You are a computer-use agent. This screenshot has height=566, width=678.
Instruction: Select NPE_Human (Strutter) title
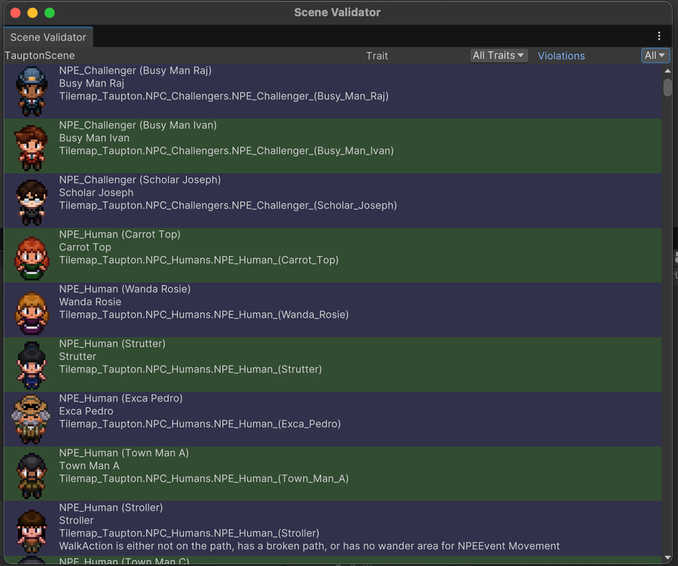coord(112,343)
